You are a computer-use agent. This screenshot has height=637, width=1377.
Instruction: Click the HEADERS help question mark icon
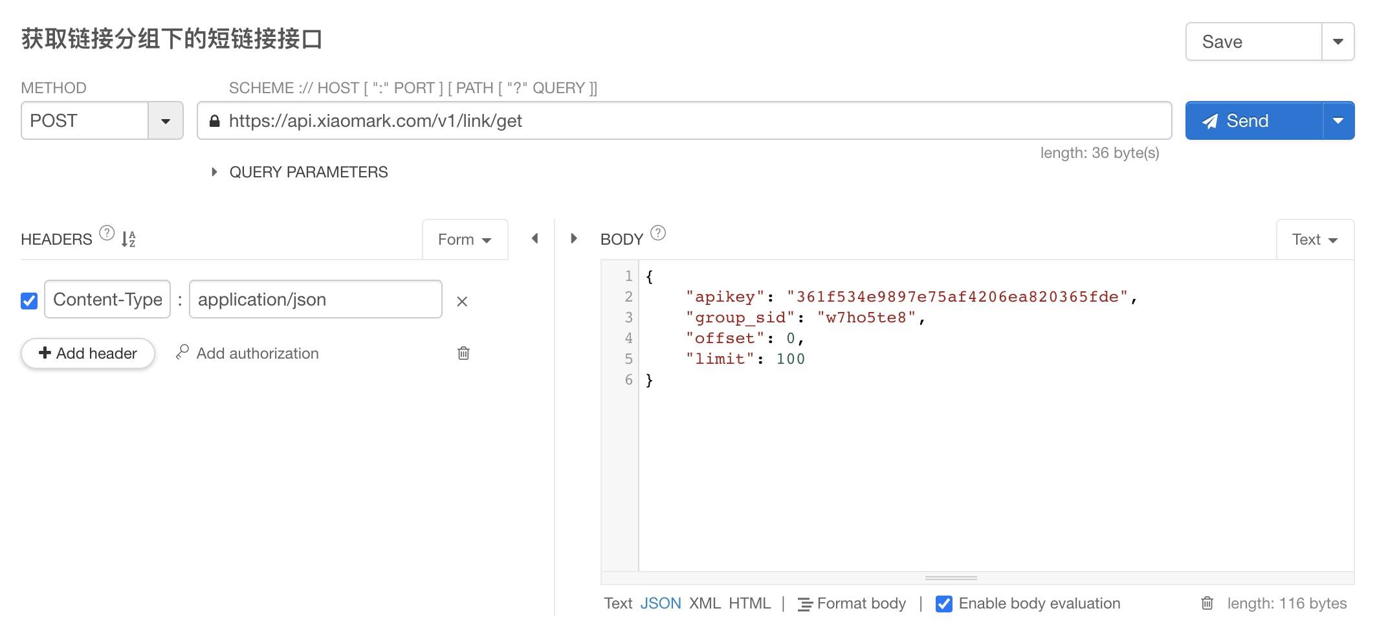pyautogui.click(x=107, y=233)
